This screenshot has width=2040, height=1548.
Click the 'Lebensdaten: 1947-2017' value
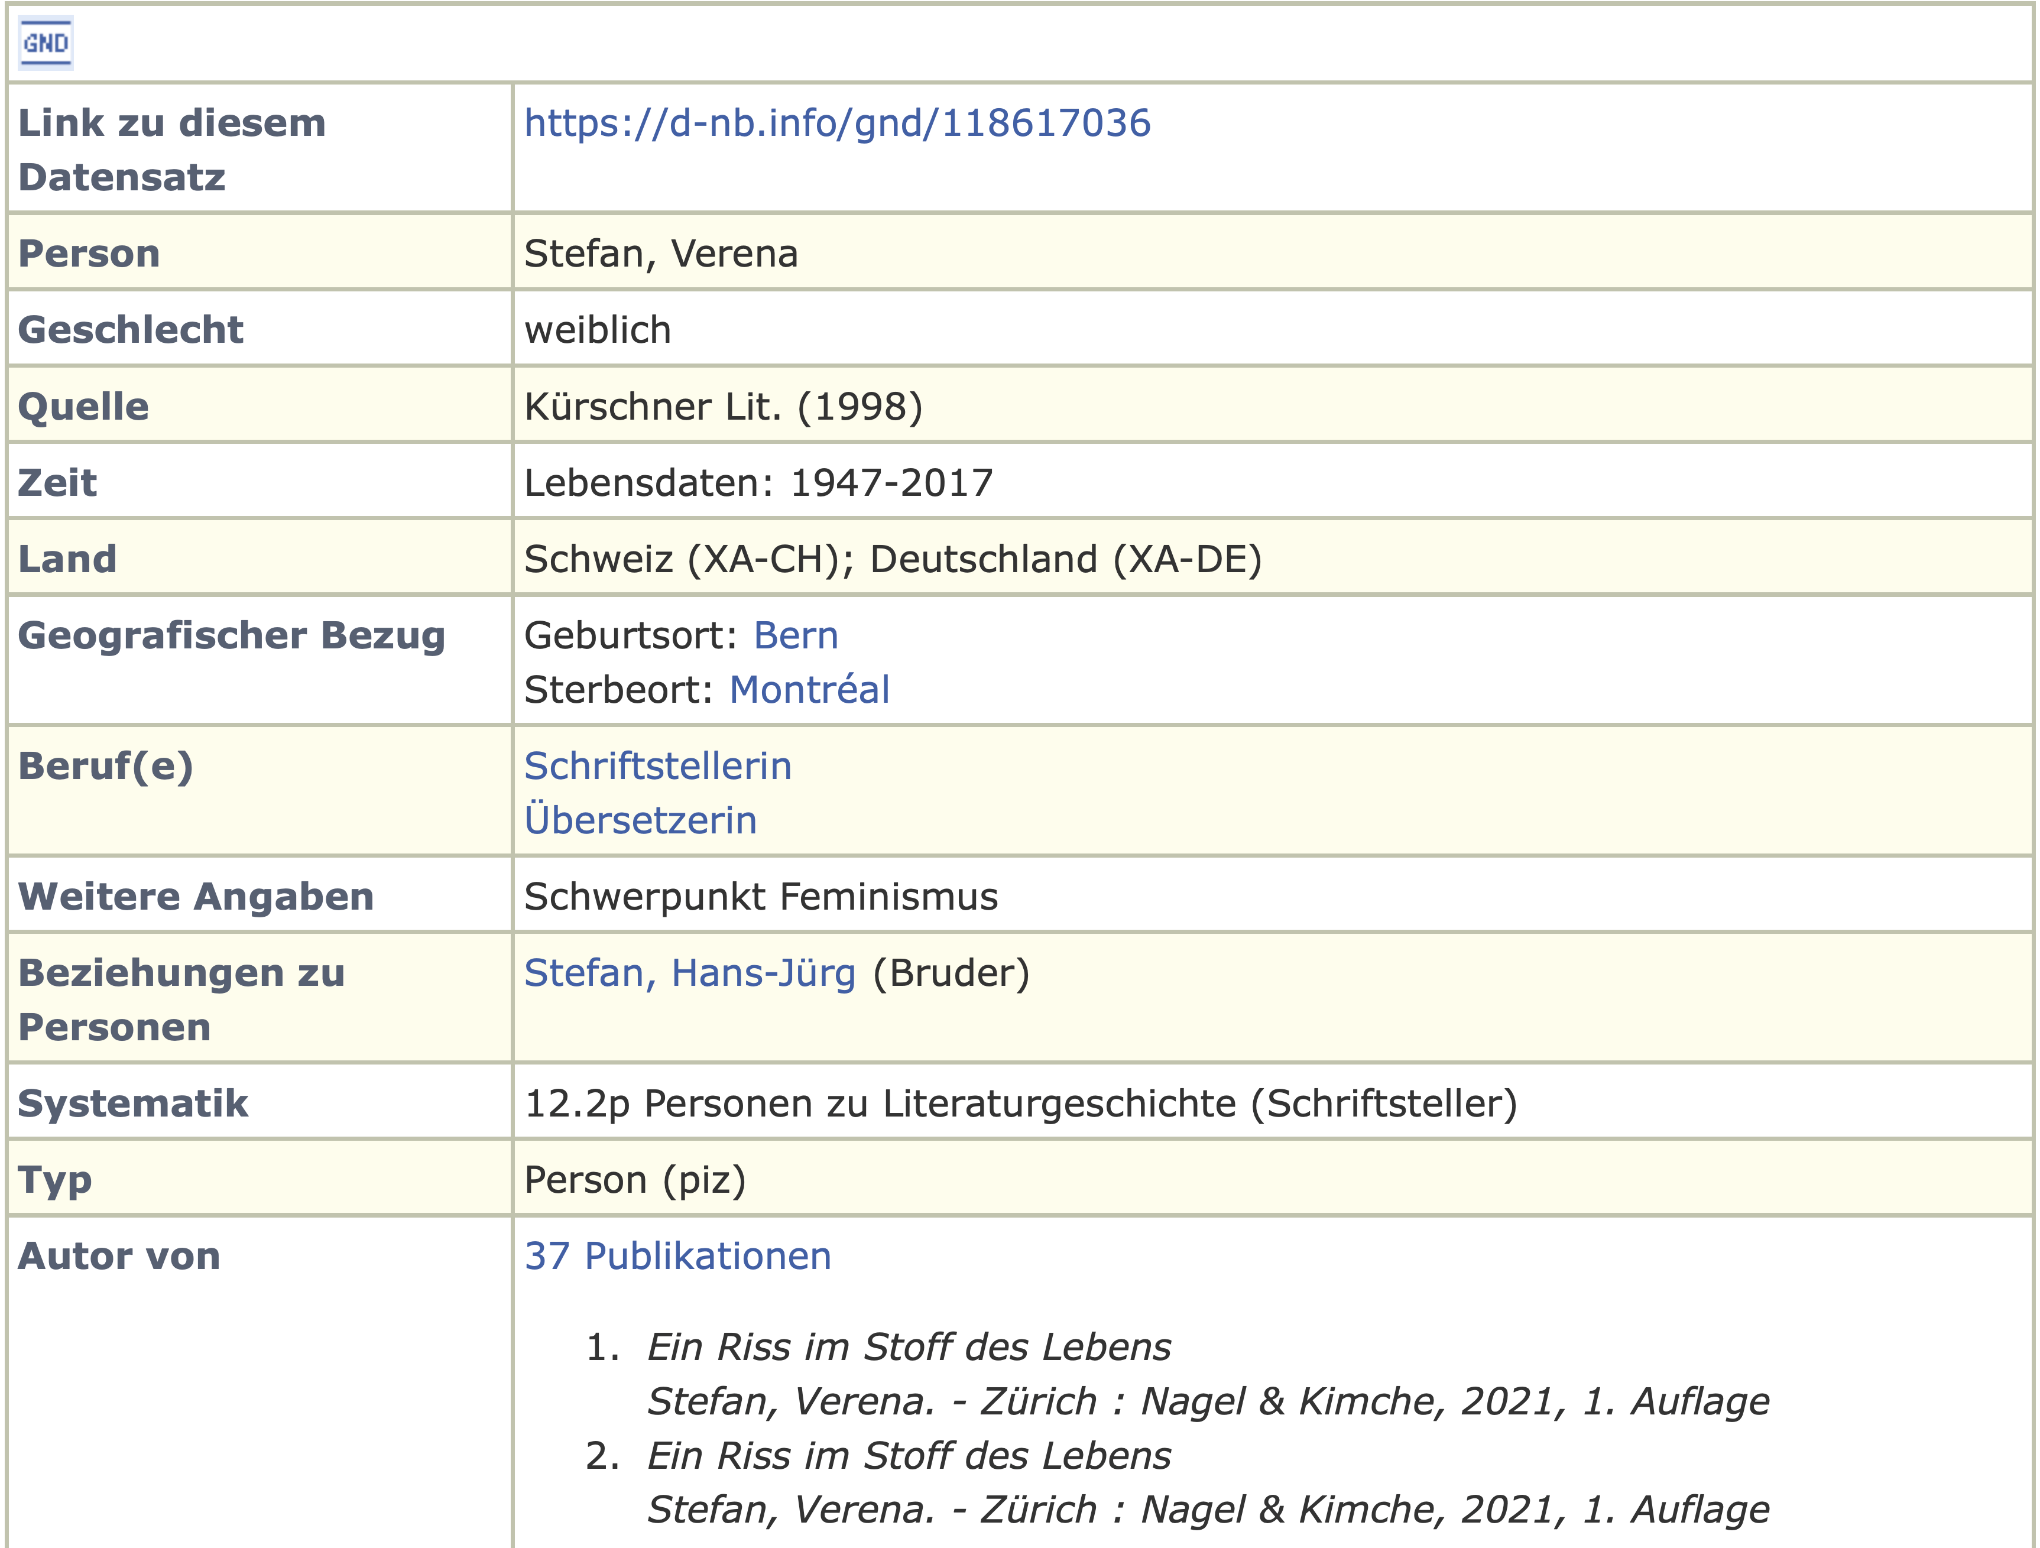pos(758,483)
